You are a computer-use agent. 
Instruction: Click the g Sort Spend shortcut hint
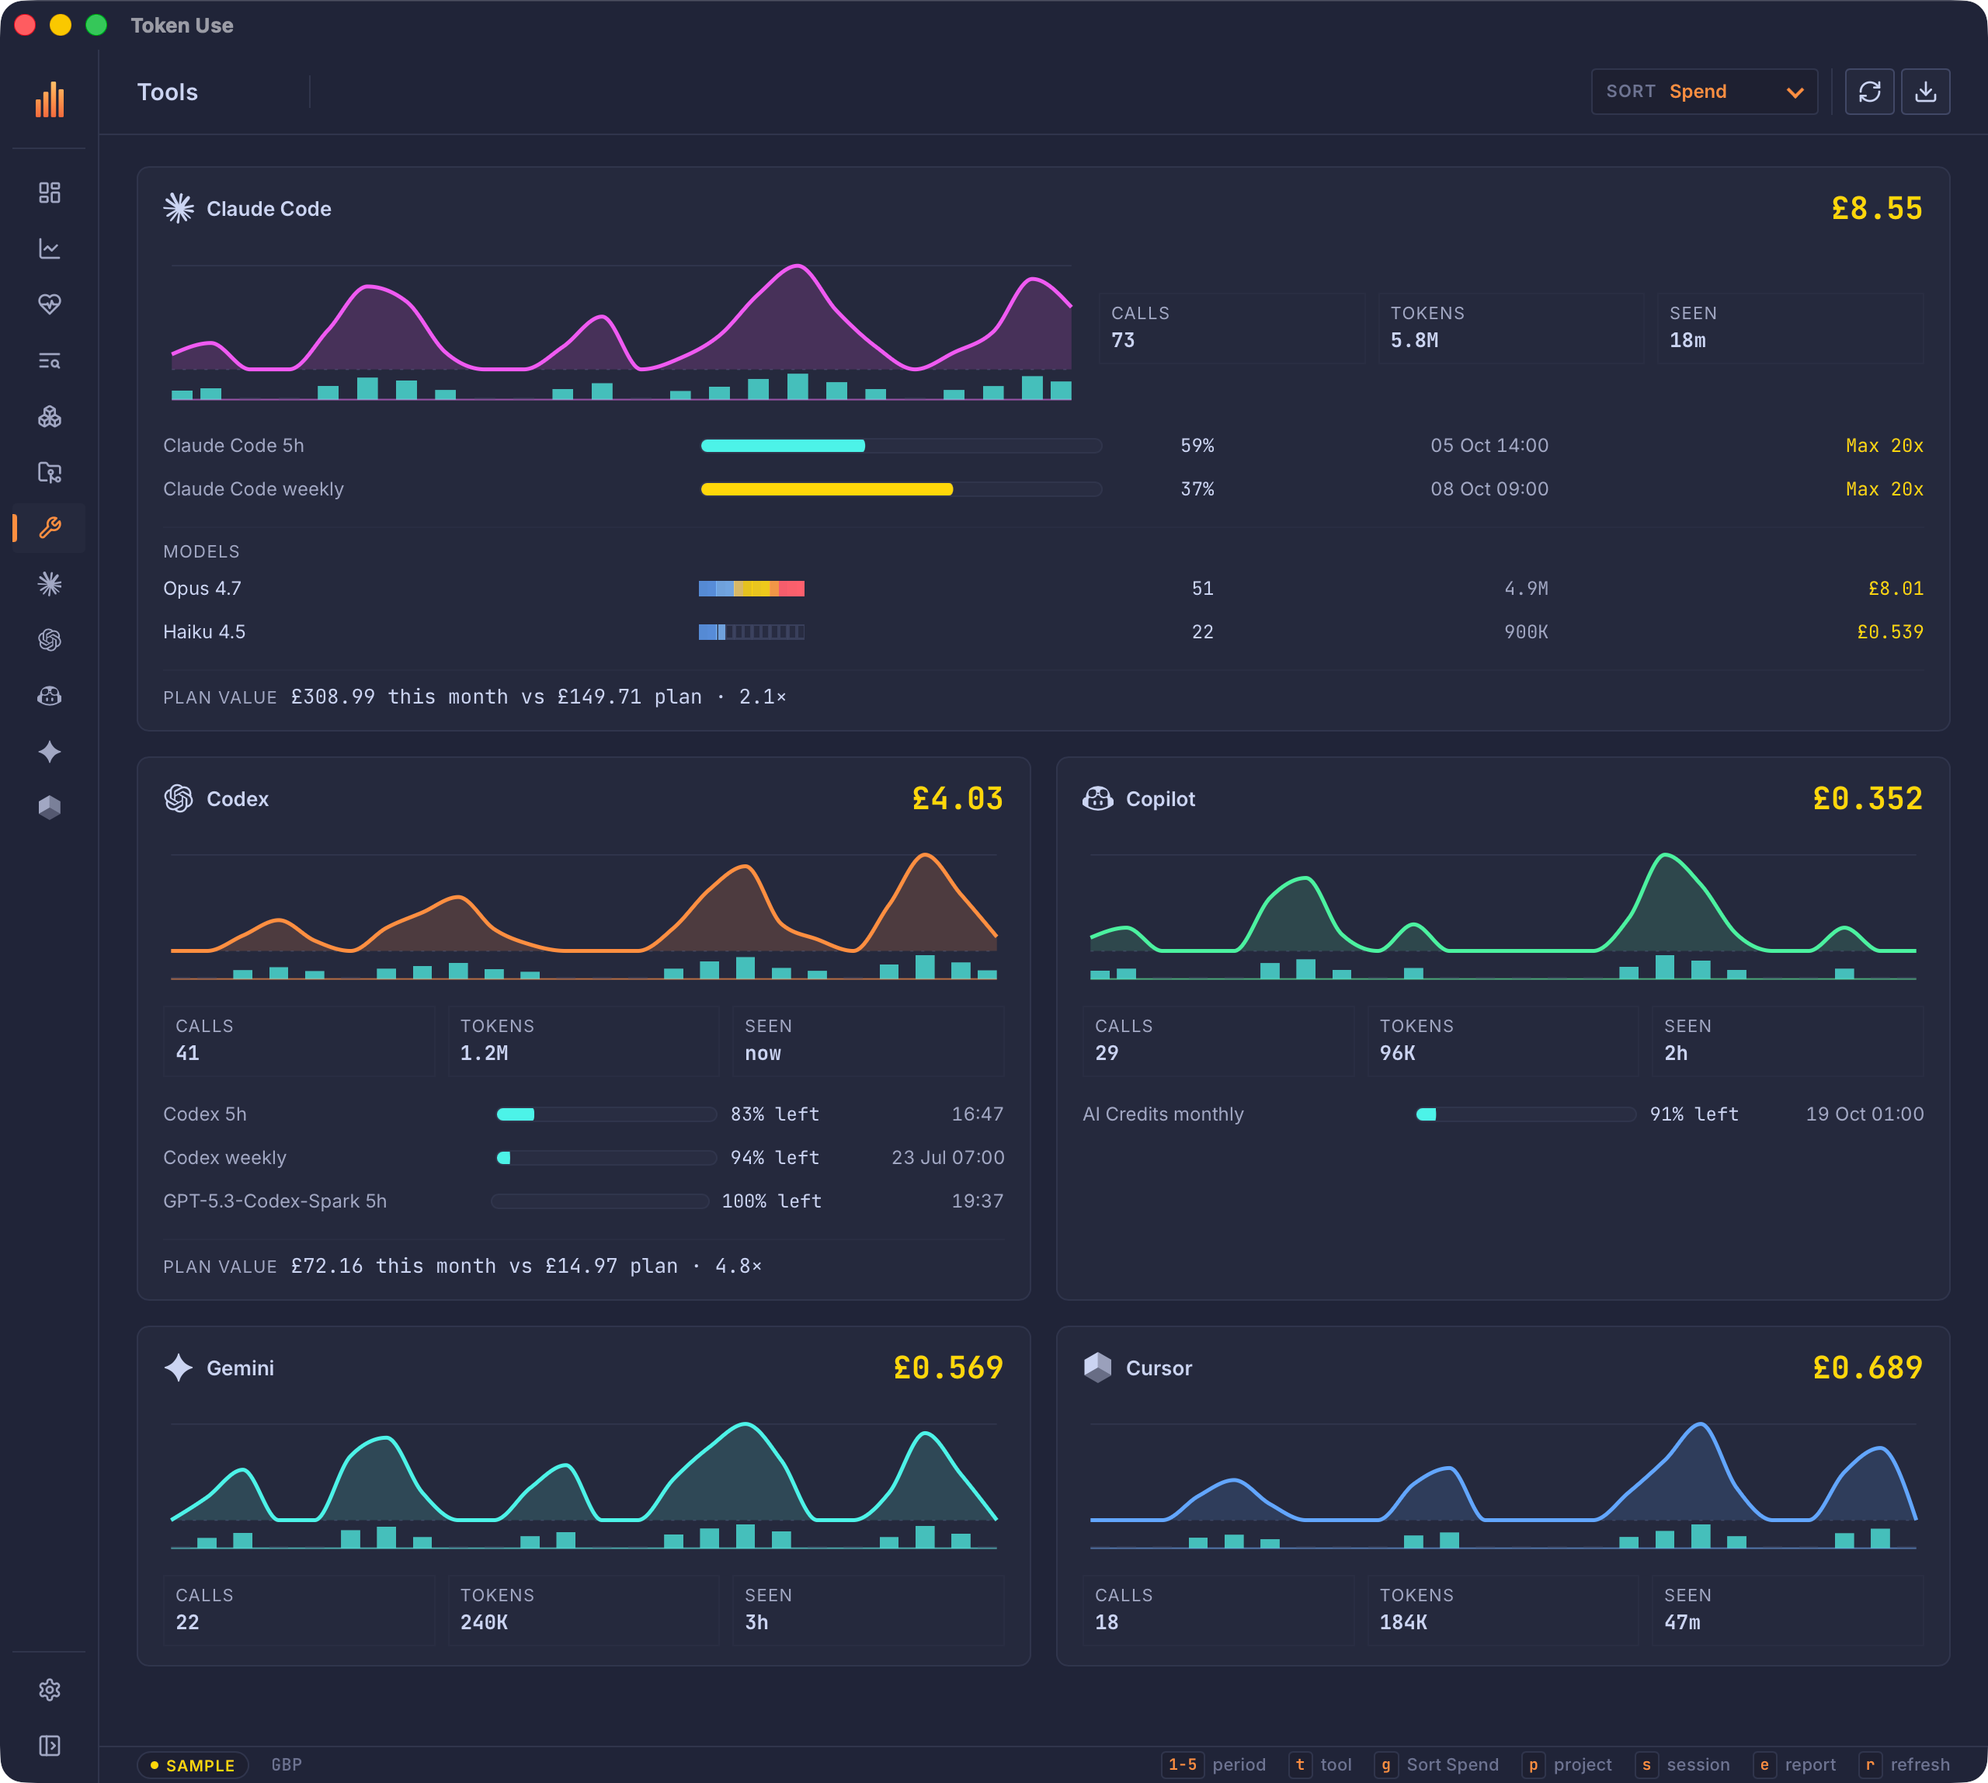point(1437,1764)
